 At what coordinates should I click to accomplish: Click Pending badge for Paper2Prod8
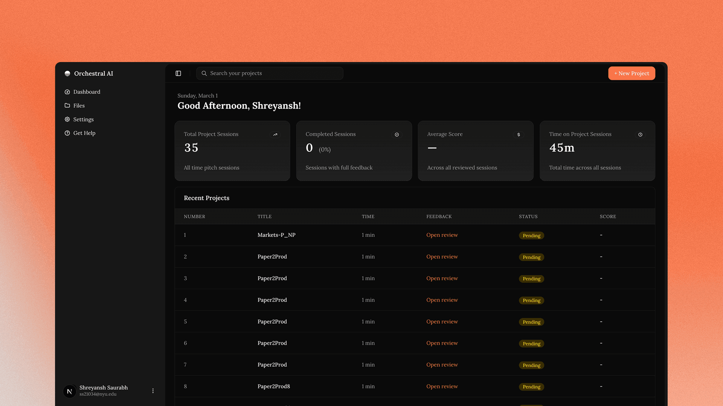(531, 387)
